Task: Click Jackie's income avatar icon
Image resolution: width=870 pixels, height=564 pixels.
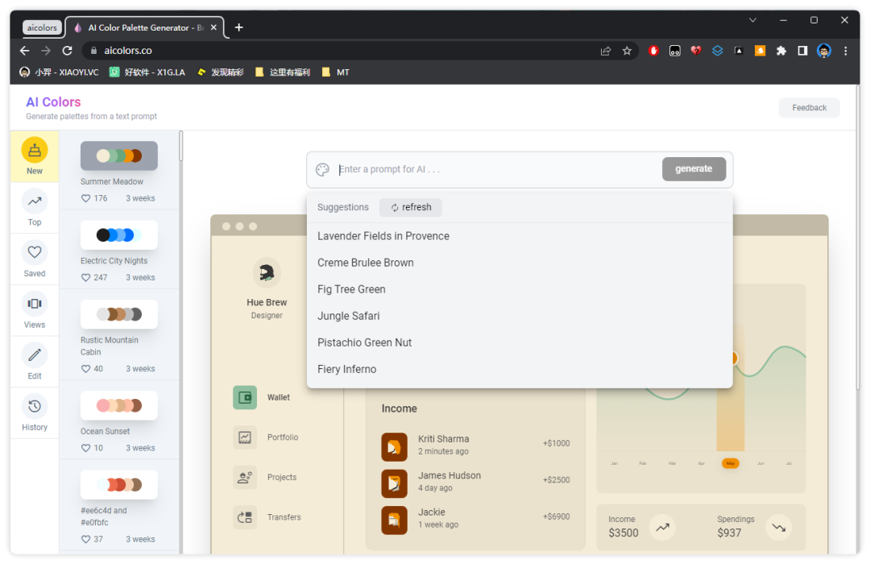Action: point(394,520)
